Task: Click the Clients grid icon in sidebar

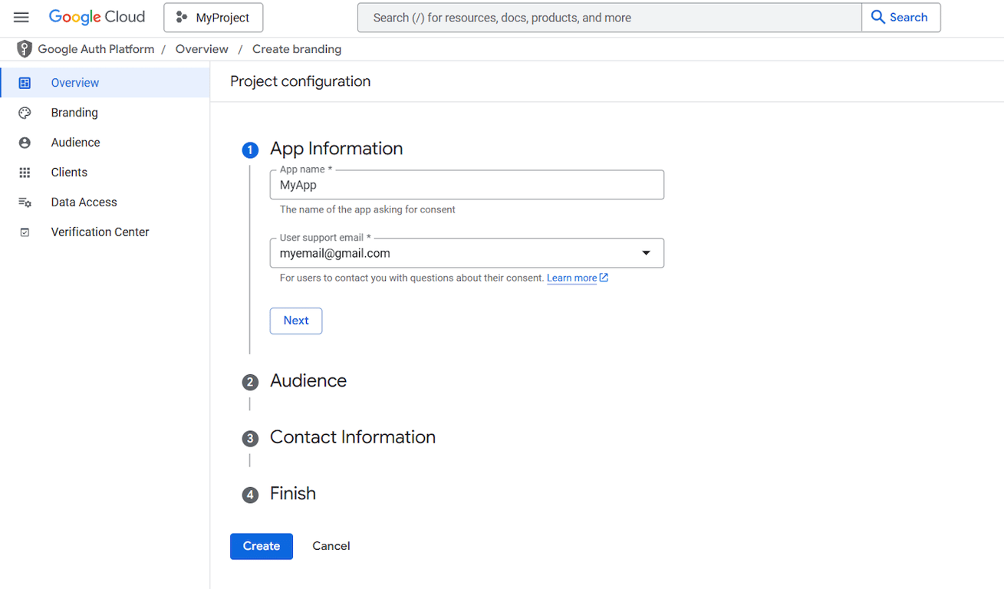Action: 25,172
